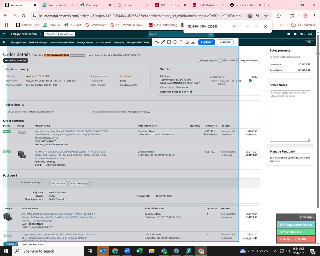Click the Open App button on tracker widget
This screenshot has width=320, height=256.
pos(306,217)
